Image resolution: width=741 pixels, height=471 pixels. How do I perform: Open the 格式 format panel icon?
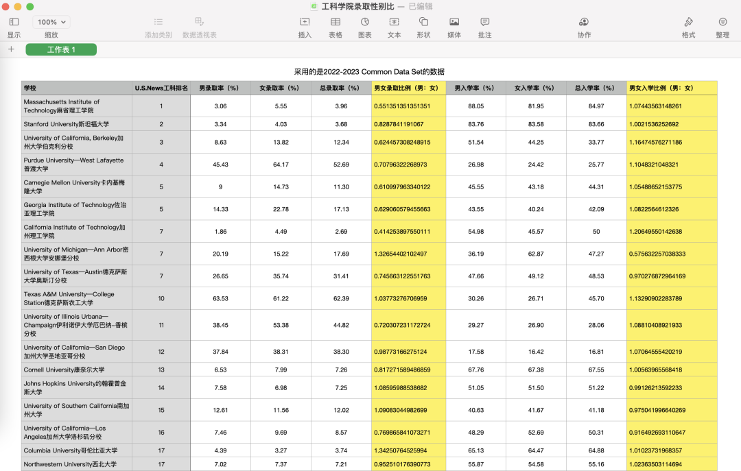click(x=689, y=22)
